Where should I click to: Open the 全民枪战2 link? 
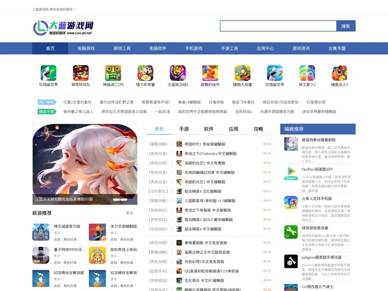tap(244, 112)
